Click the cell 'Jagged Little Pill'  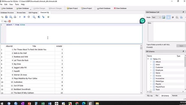[20, 67]
